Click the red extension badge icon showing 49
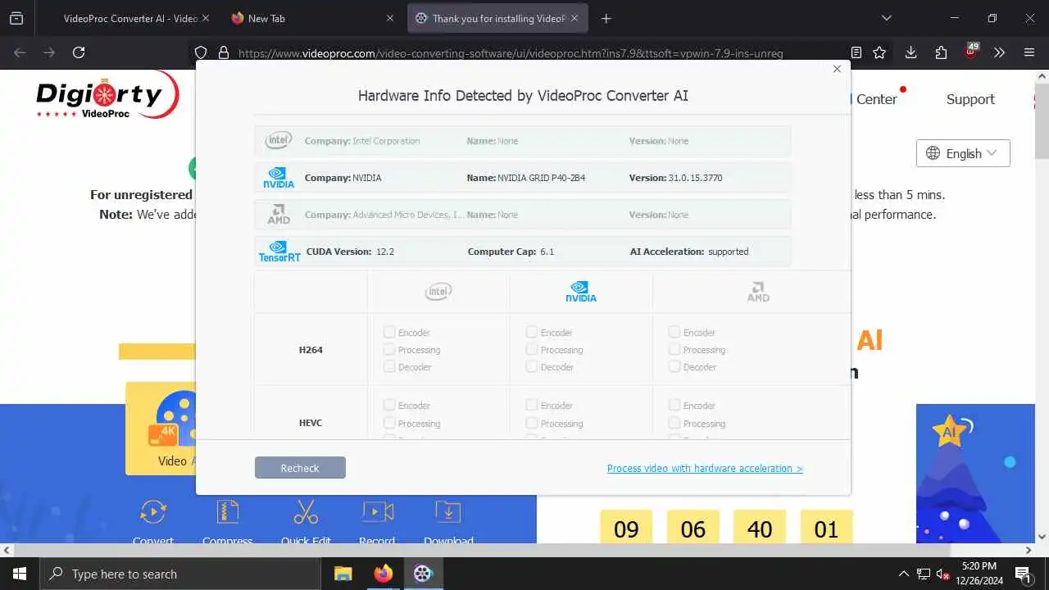The image size is (1049, 590). (x=971, y=51)
